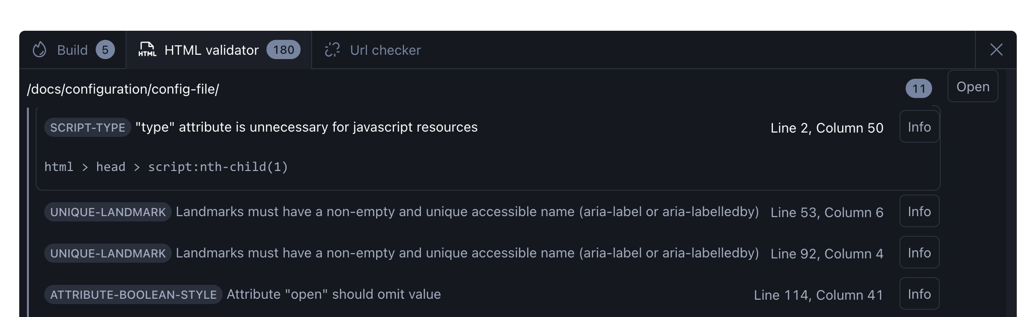Expand the UNIQUE-LANDMARK issue at Line 53
Screen dimensions: 1036x317
click(x=467, y=212)
